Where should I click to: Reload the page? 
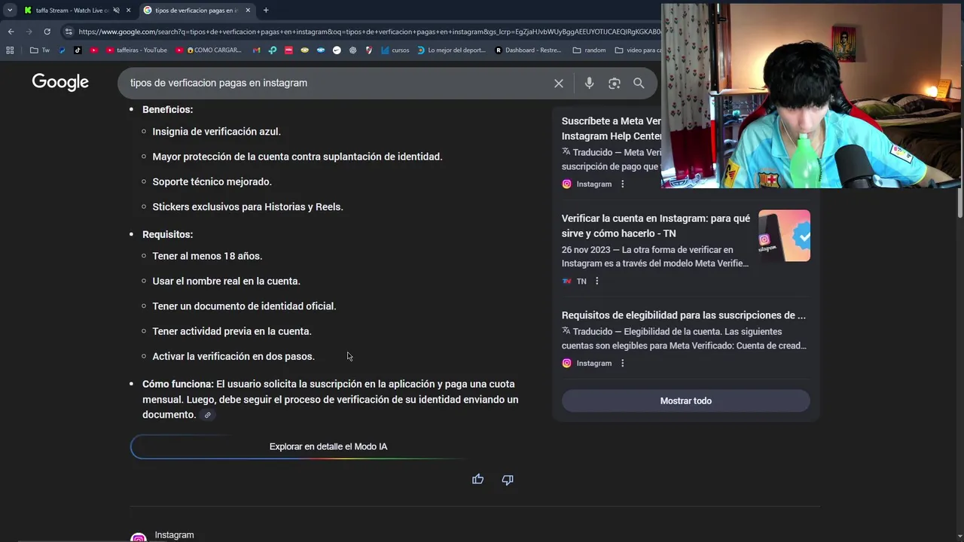[x=47, y=32]
